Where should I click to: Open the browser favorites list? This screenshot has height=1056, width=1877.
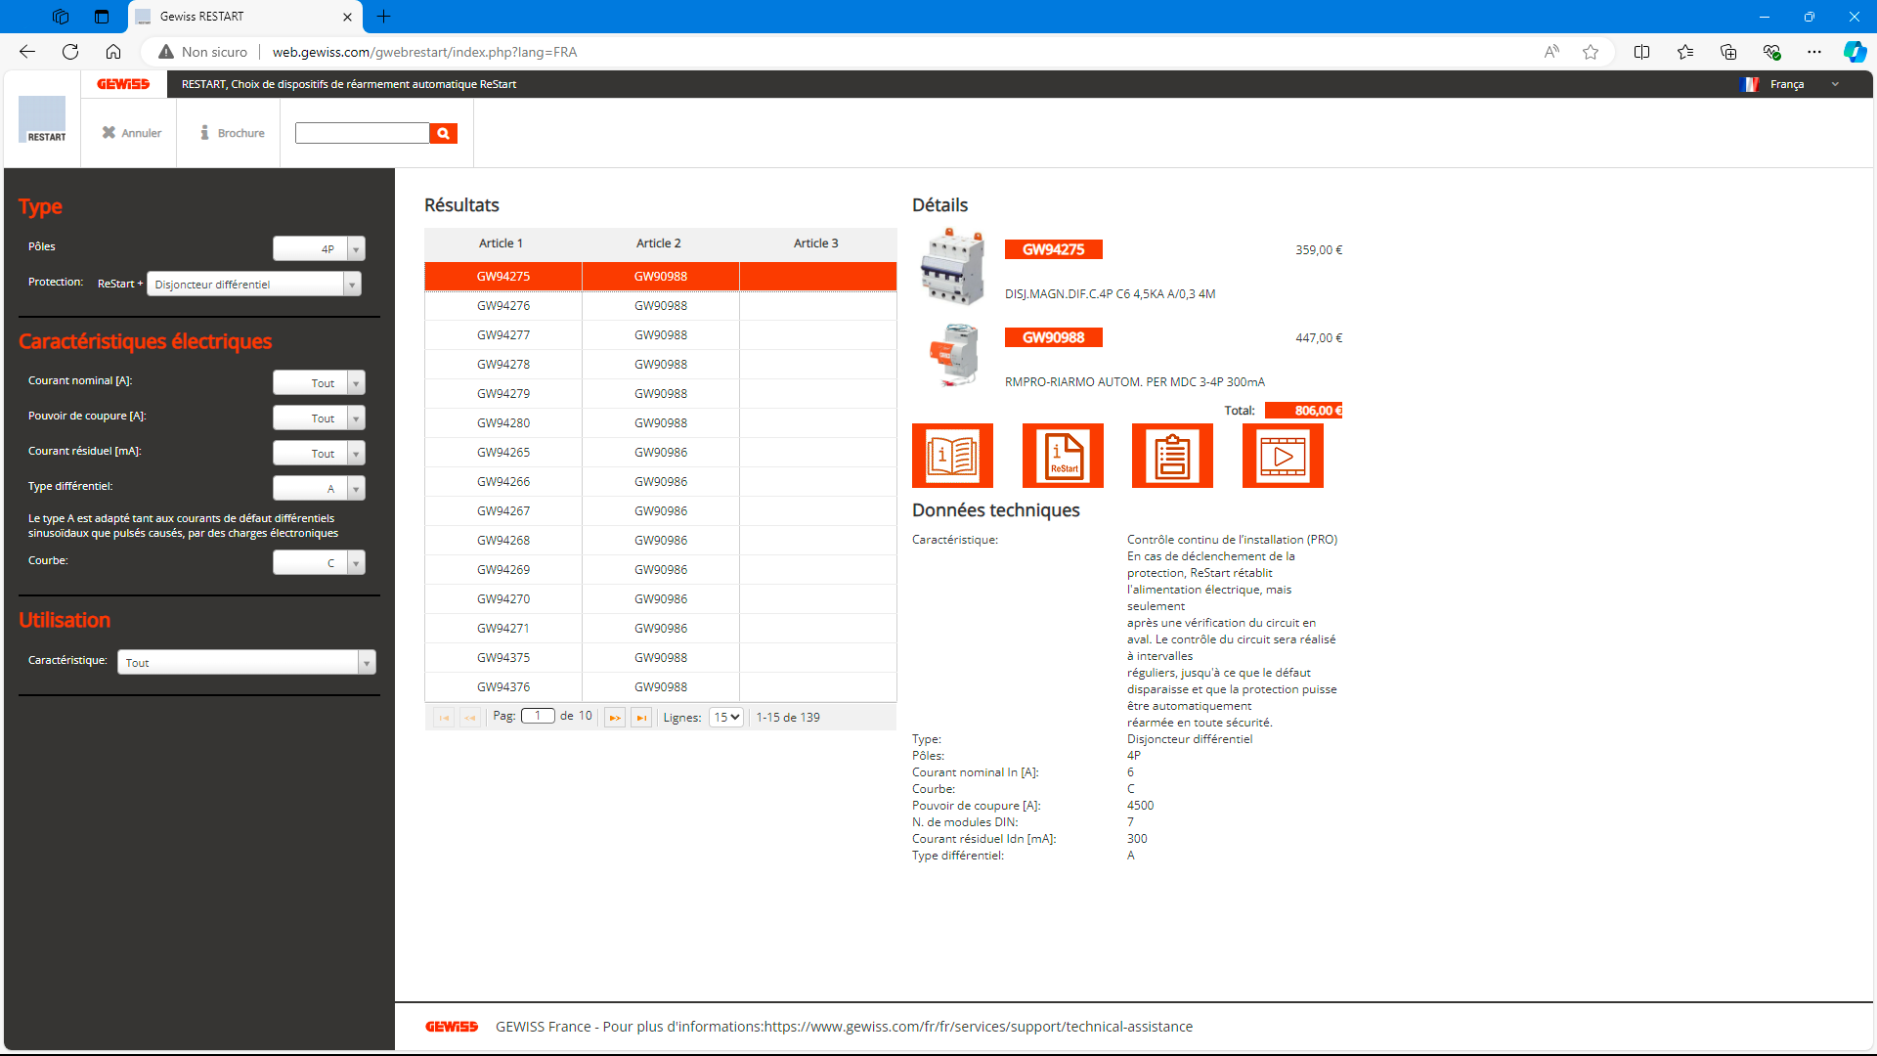1685,52
